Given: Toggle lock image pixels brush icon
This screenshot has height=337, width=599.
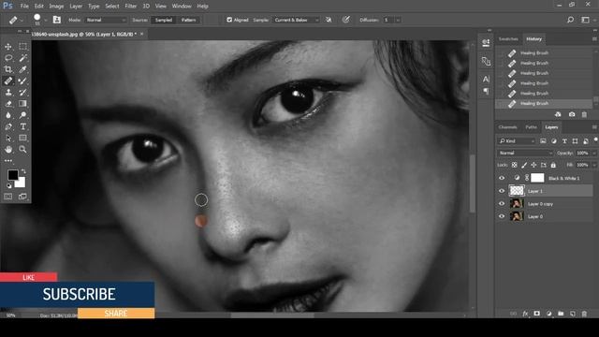Looking at the screenshot, I should (524, 165).
